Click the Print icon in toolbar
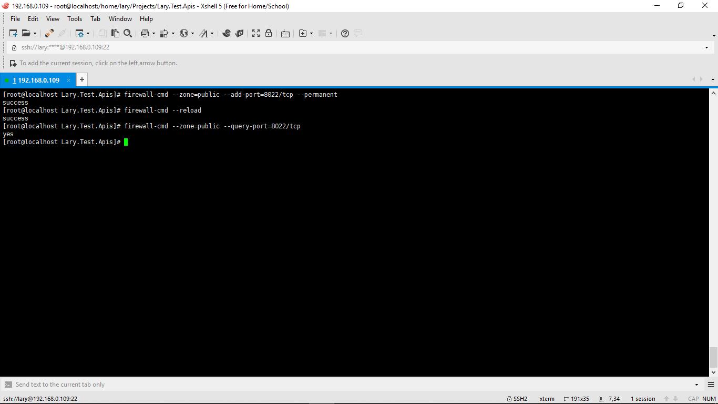 pyautogui.click(x=145, y=33)
